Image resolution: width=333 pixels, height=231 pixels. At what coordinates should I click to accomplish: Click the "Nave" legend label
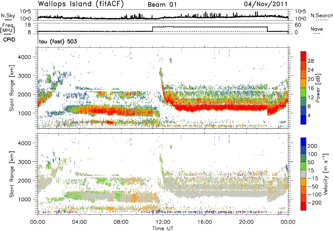click(x=316, y=29)
